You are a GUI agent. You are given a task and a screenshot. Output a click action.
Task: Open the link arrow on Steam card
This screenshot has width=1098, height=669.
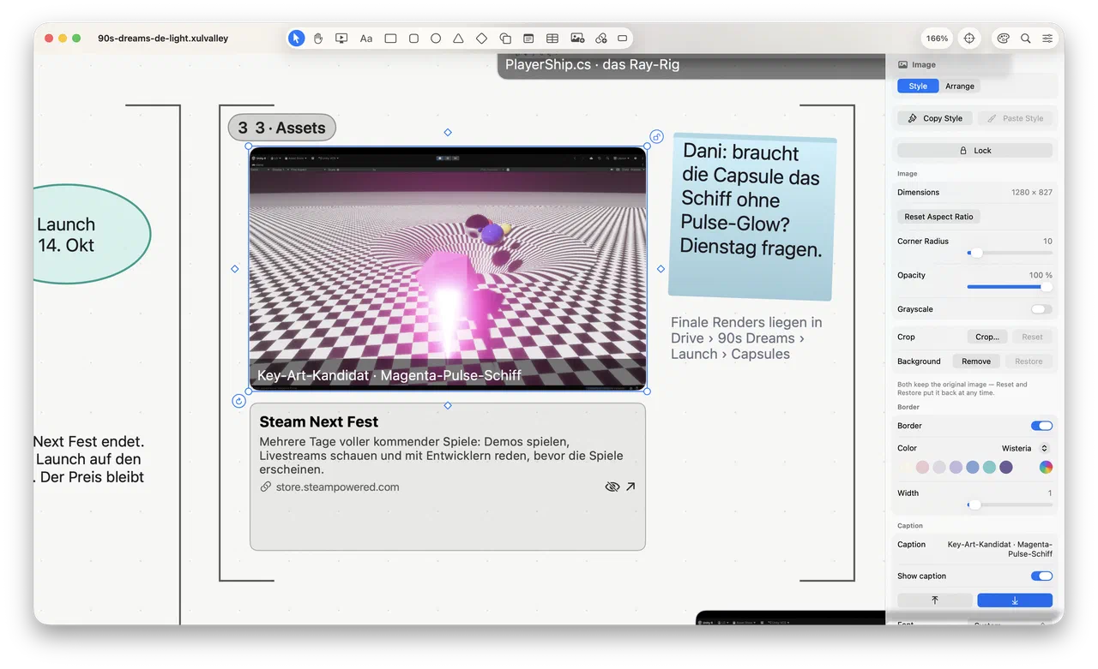pos(630,487)
